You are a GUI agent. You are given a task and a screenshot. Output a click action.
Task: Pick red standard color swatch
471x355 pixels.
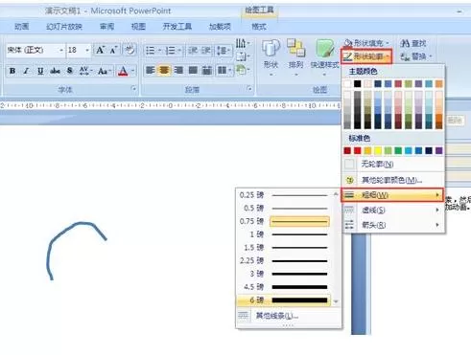[358, 150]
